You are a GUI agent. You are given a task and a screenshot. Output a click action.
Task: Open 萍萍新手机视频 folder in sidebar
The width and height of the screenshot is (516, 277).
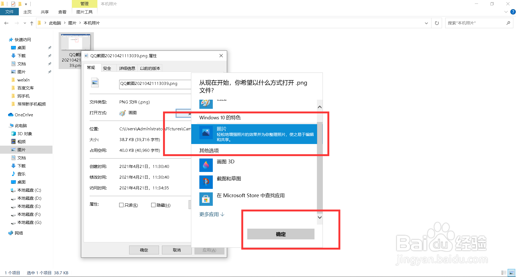point(31,104)
